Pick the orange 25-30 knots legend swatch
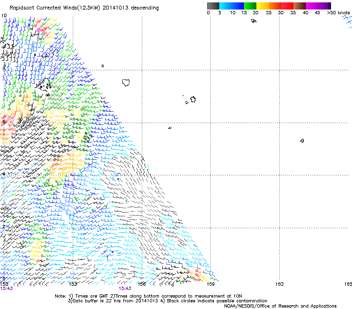 tap(275, 6)
